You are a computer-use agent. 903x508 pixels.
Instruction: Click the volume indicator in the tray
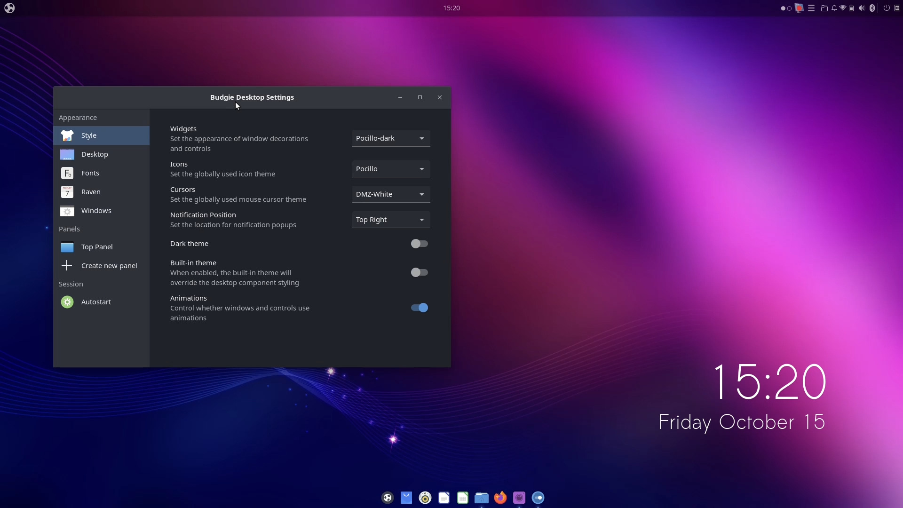861,8
